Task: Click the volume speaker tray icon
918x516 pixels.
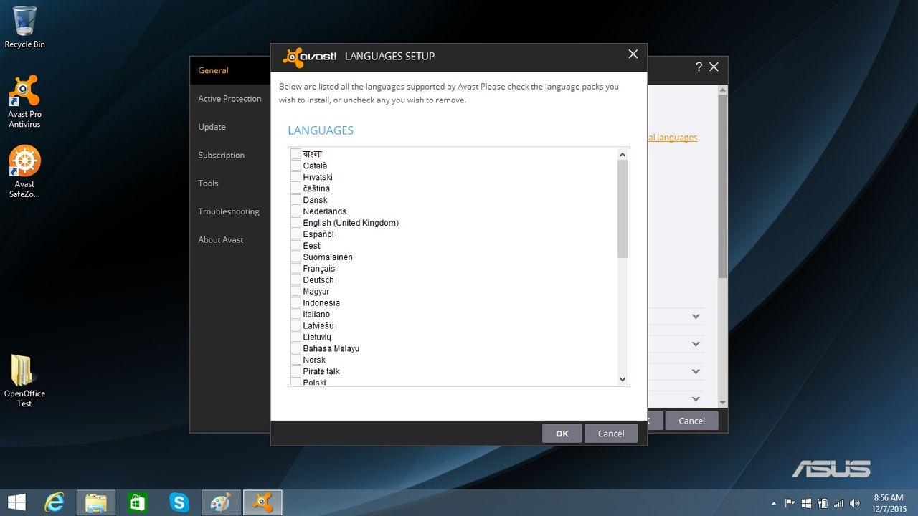Action: click(854, 503)
